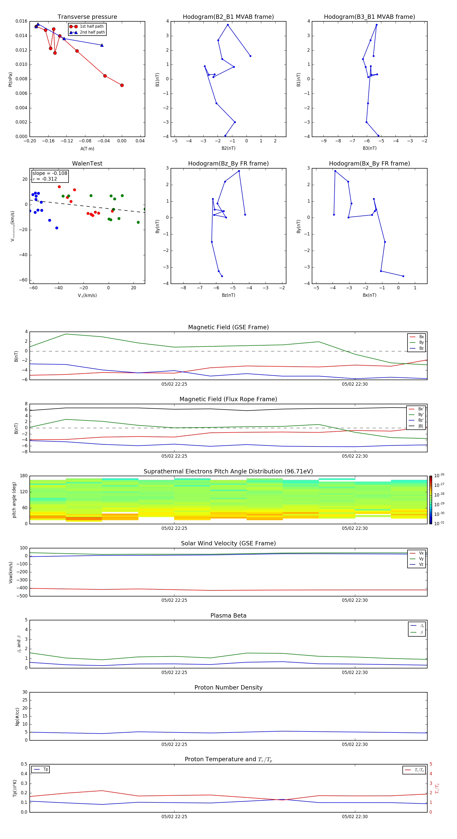Click 'By' in GSE magnetic field legend
The height and width of the screenshot is (839, 457).
(x=421, y=343)
